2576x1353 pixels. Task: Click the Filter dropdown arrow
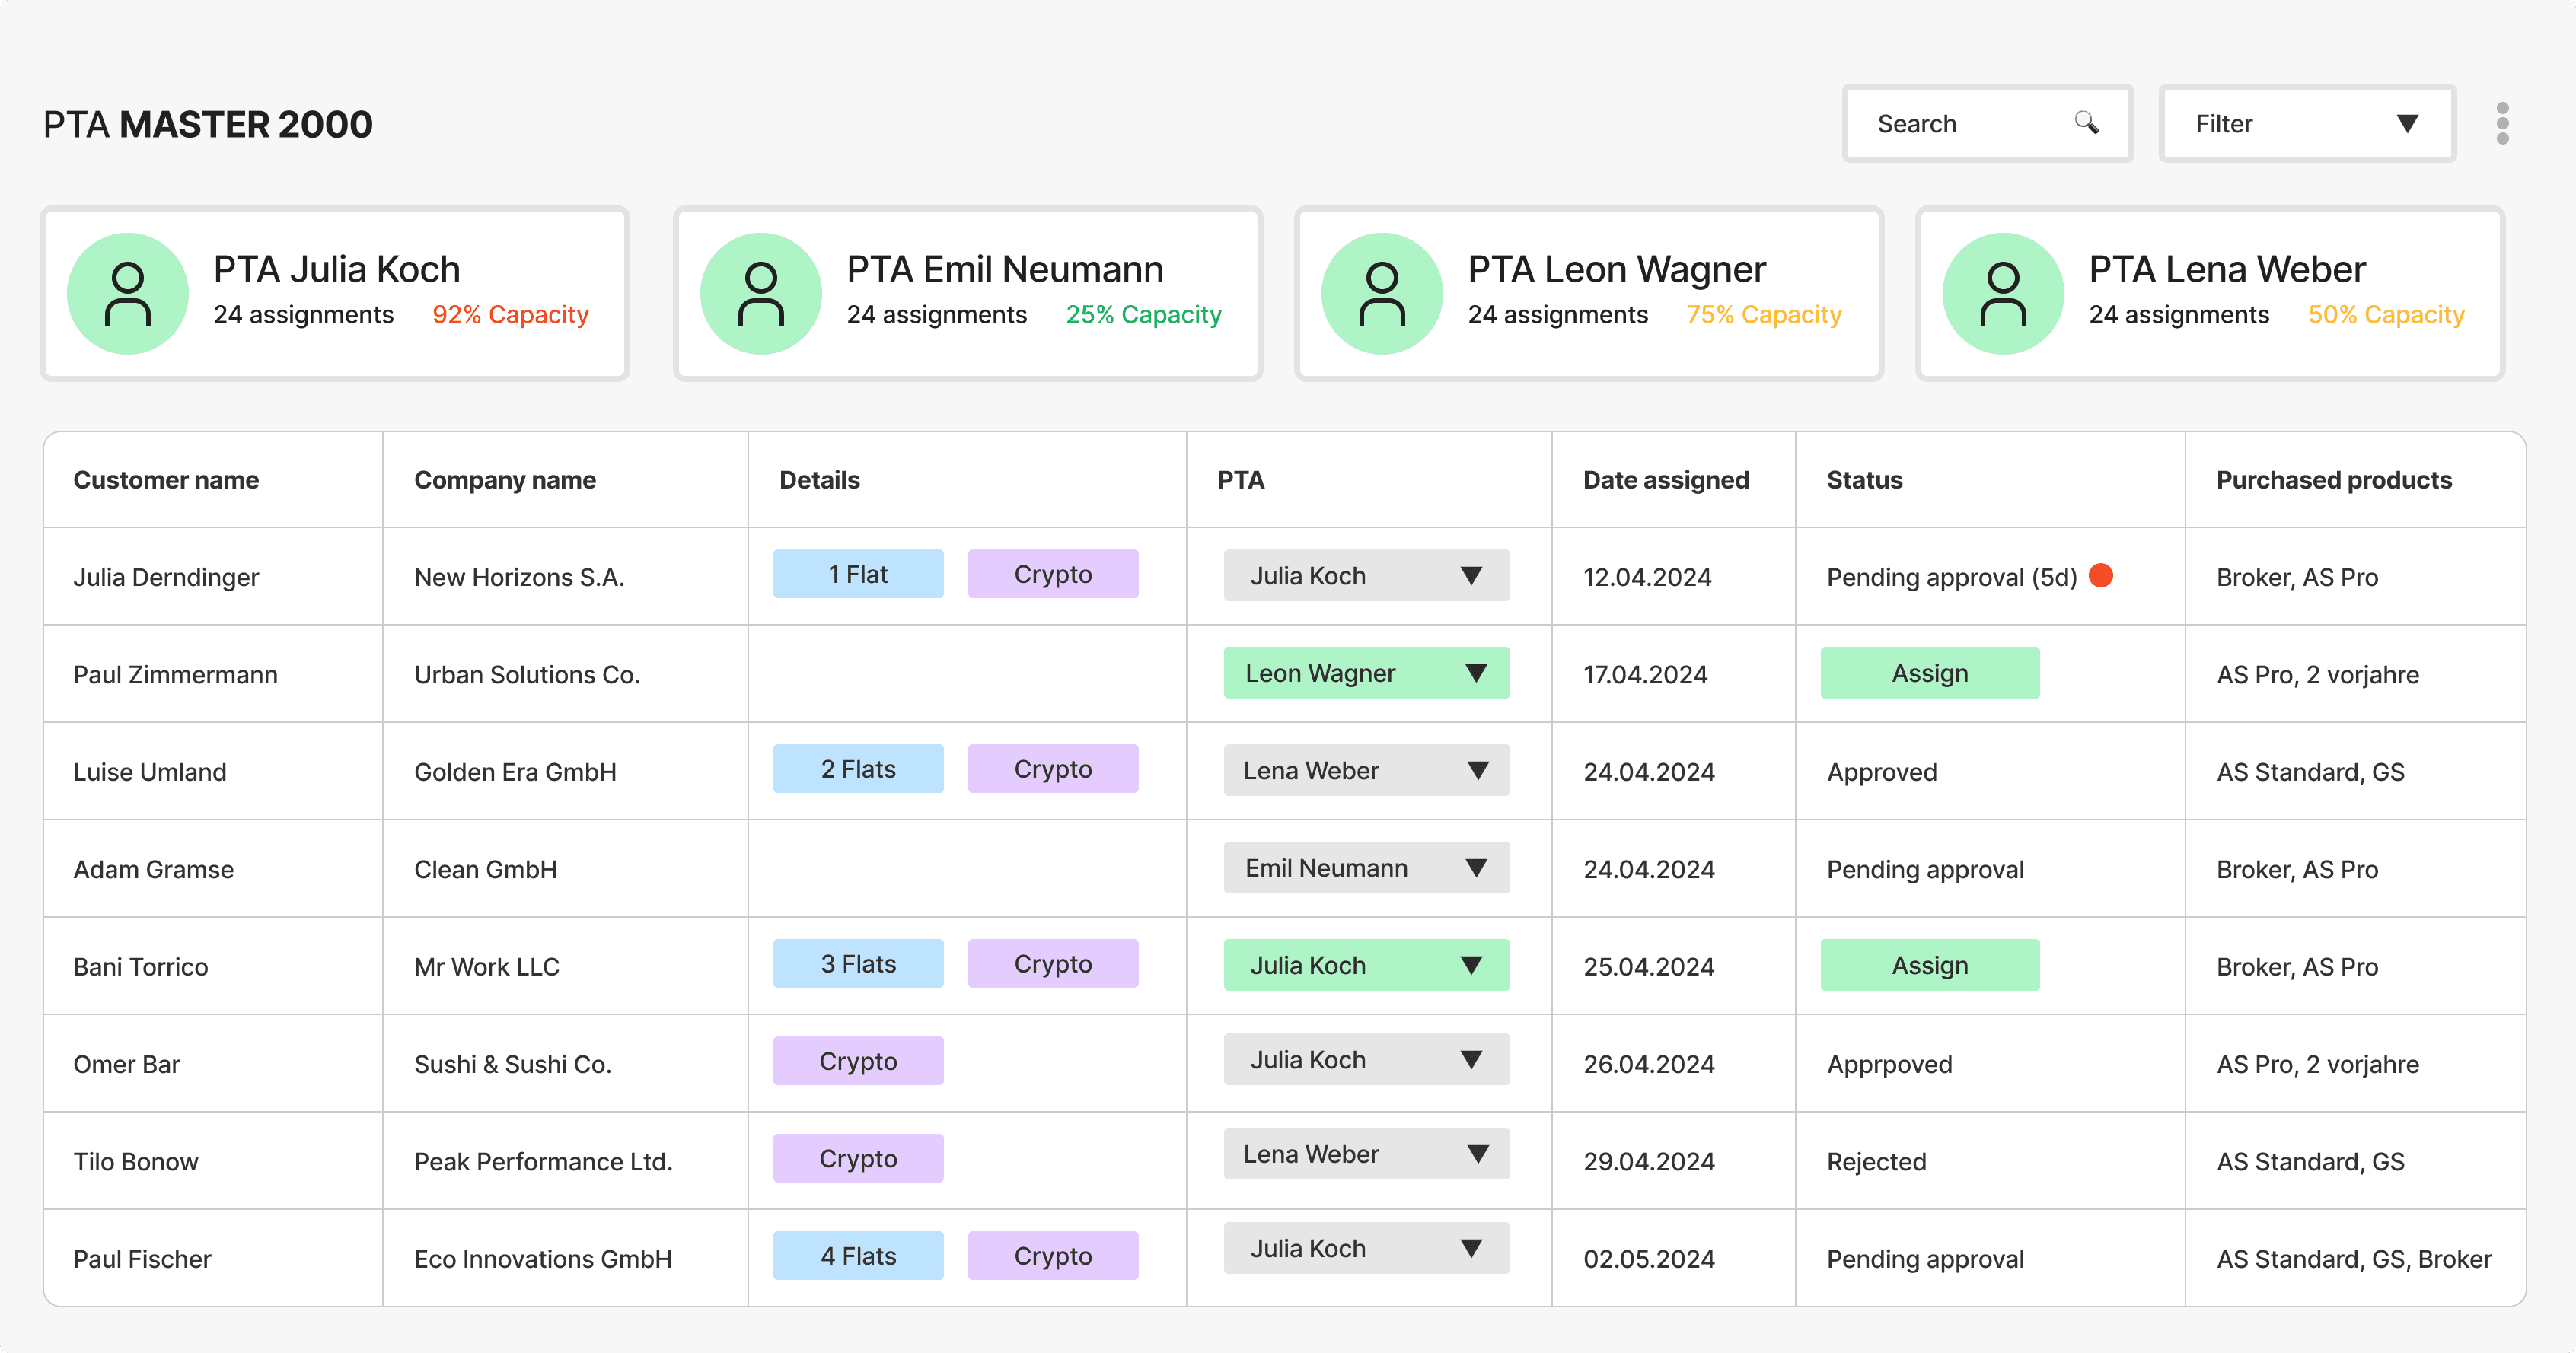click(x=2407, y=123)
